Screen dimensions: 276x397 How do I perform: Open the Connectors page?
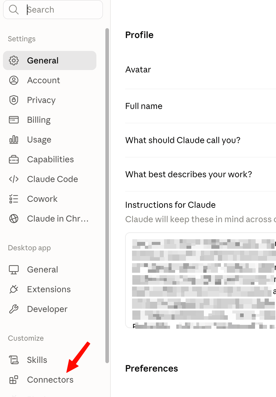coord(50,380)
